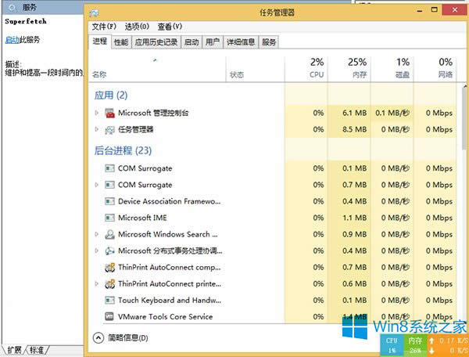Click the Touch Keyboard and Handwriting icon
The width and height of the screenshot is (469, 357).
click(x=109, y=300)
